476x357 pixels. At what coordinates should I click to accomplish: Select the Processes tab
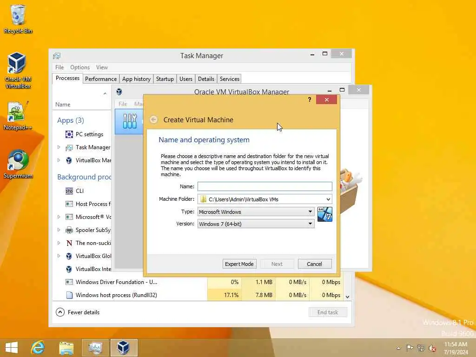pyautogui.click(x=67, y=78)
